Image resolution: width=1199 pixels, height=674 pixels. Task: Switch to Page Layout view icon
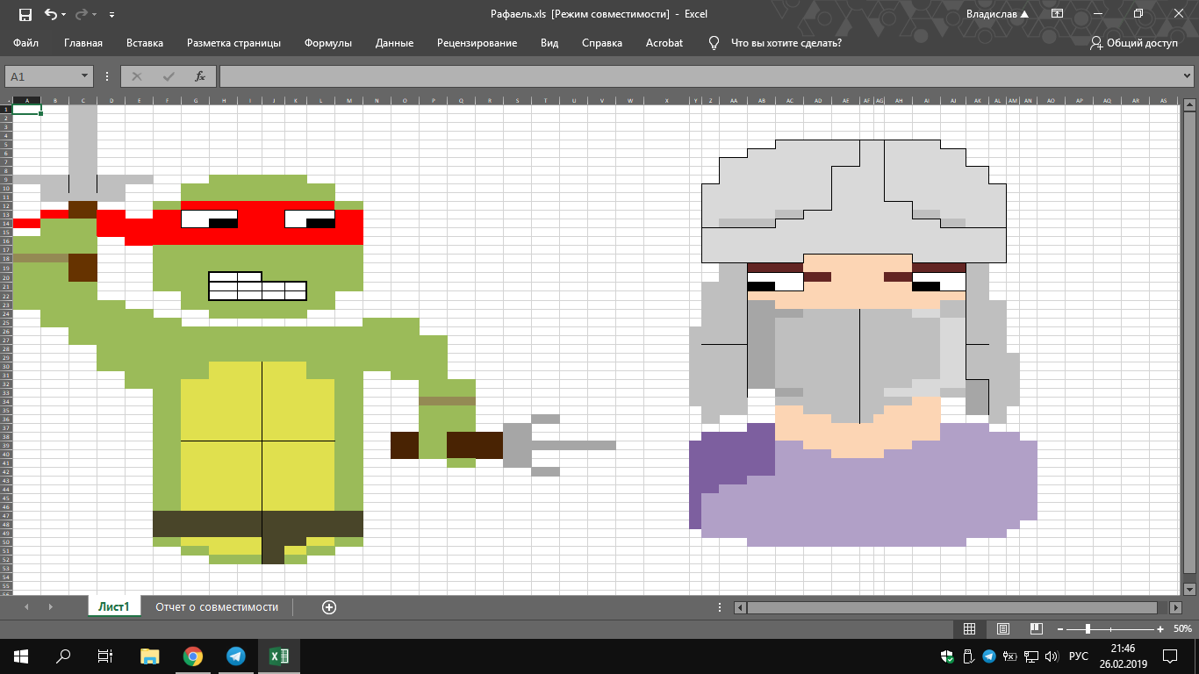coord(1002,629)
